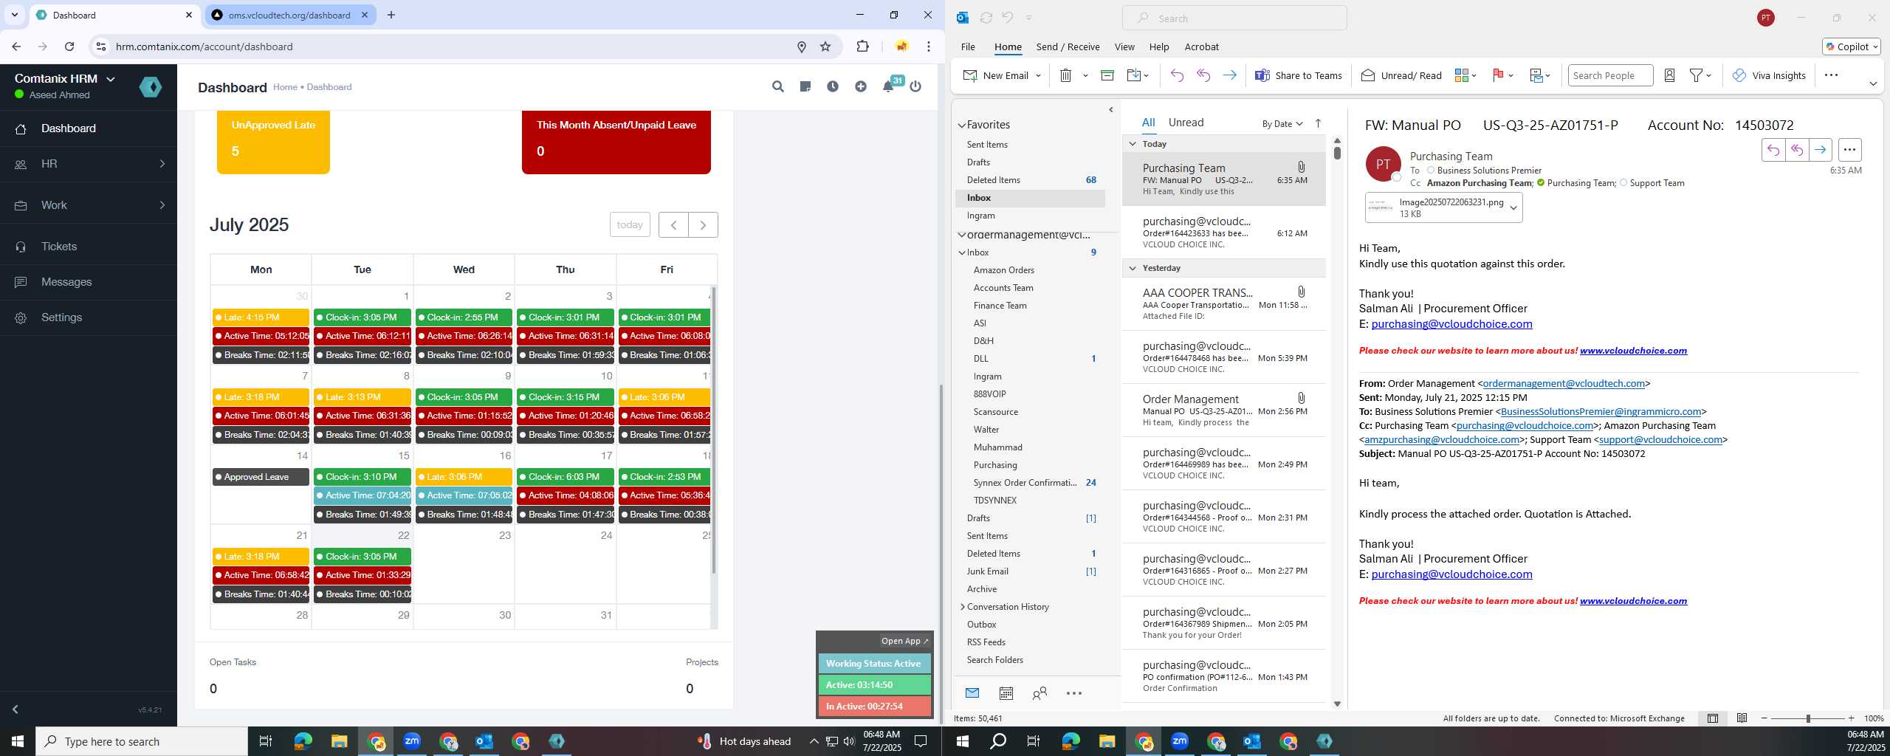Open the Acrobat tab in Outlook
This screenshot has width=1890, height=756.
[x=1201, y=47]
